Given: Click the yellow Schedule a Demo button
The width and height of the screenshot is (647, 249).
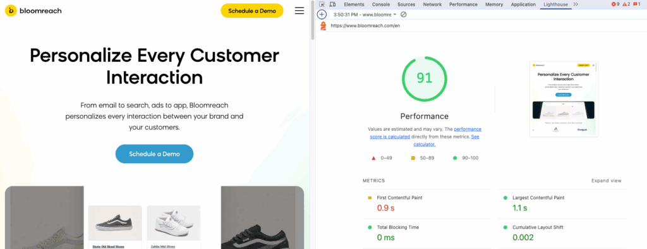Looking at the screenshot, I should click(x=252, y=11).
